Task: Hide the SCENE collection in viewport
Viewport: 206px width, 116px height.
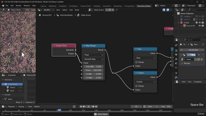Action: tap(200, 23)
